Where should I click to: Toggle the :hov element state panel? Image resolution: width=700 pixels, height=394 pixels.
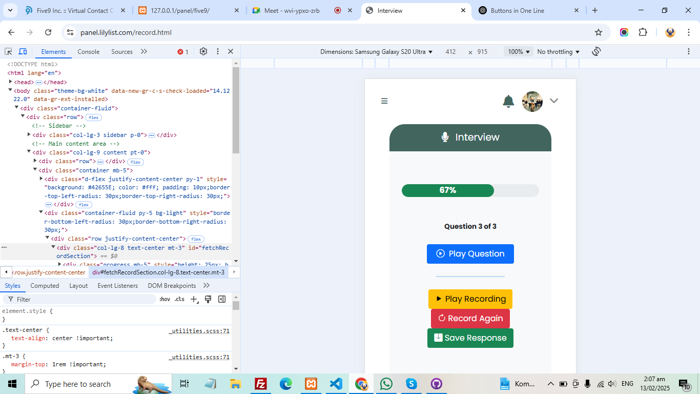(164, 299)
